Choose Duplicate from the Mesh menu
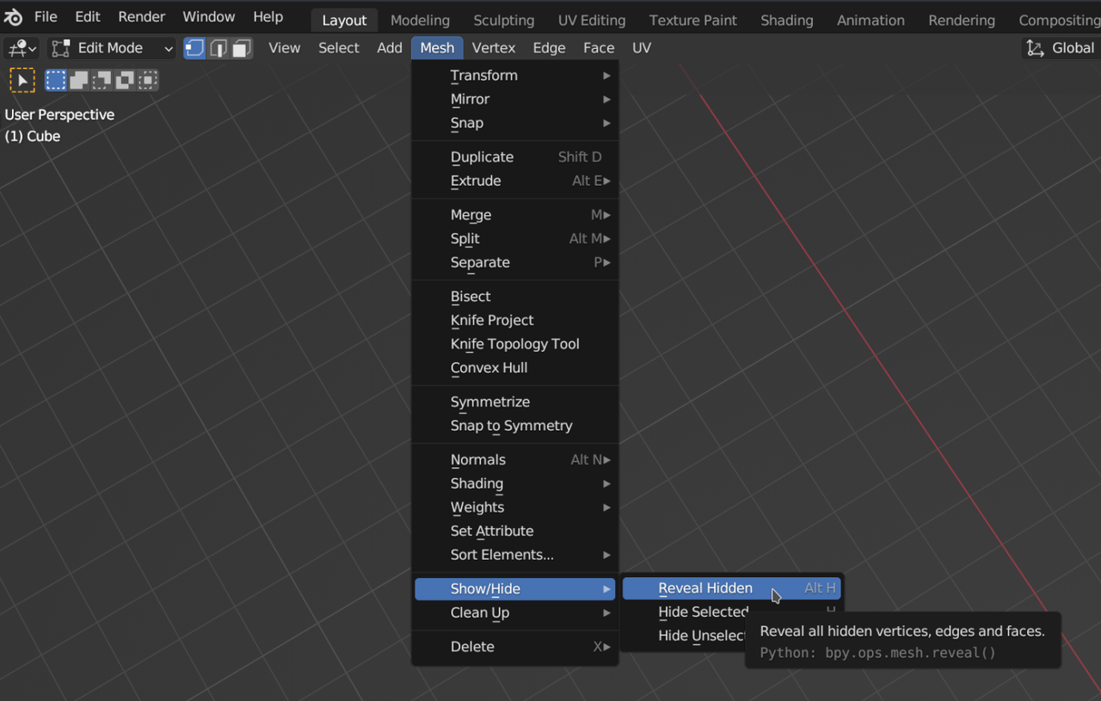The image size is (1101, 701). coord(515,157)
